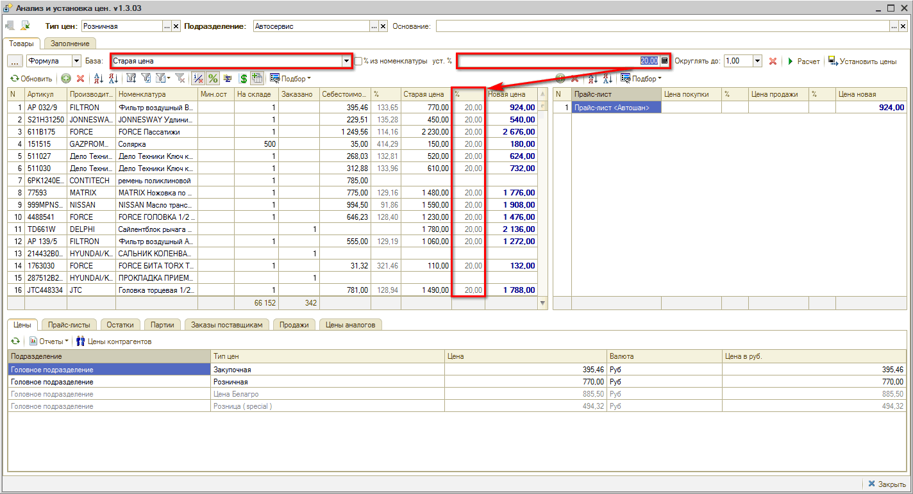The width and height of the screenshot is (913, 494).
Task: Click into the уст. % input field
Action: (558, 61)
